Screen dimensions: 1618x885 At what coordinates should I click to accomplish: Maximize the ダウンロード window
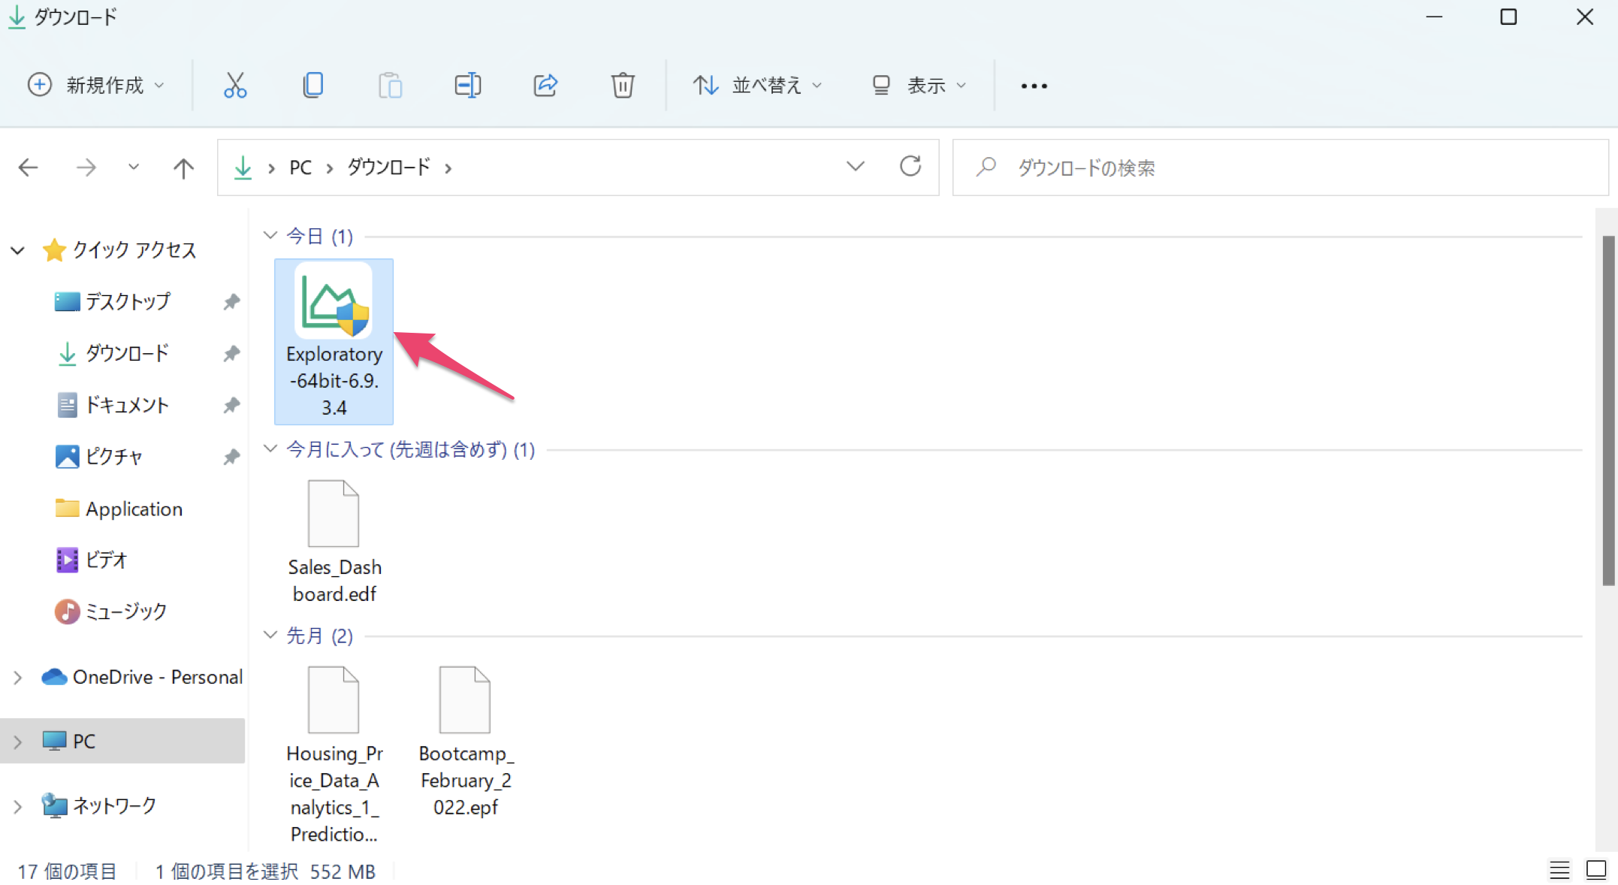pos(1508,17)
